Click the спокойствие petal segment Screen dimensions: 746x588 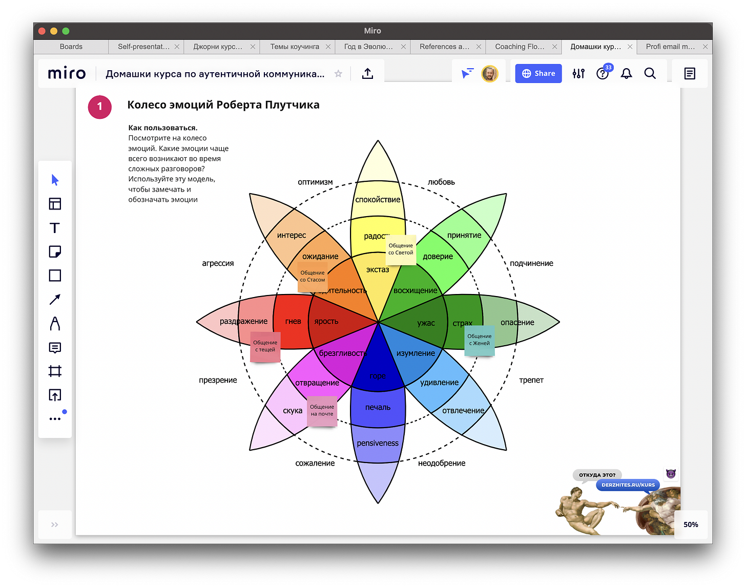coord(378,200)
